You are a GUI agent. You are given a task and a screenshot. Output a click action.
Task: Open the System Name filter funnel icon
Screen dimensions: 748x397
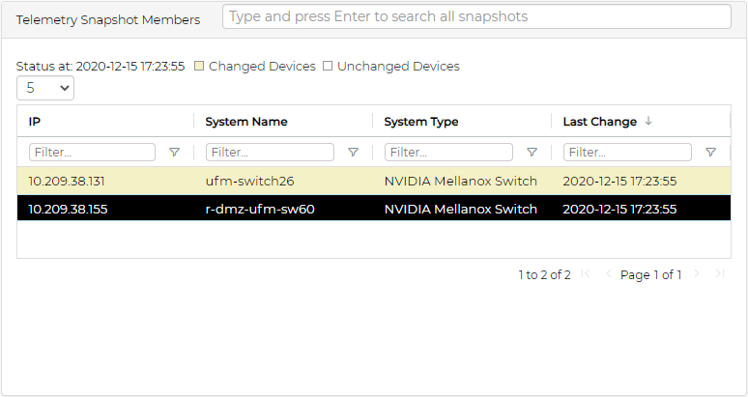click(353, 153)
